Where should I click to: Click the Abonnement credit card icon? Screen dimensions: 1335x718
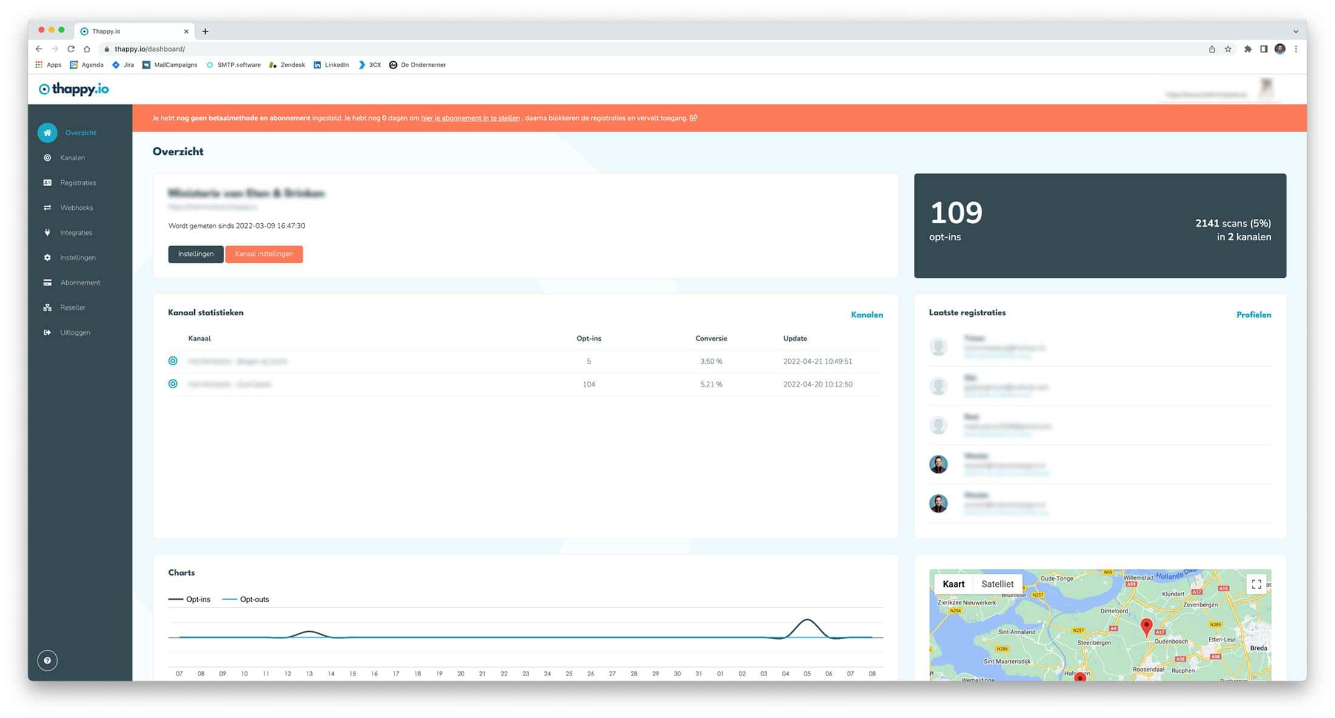(x=47, y=283)
